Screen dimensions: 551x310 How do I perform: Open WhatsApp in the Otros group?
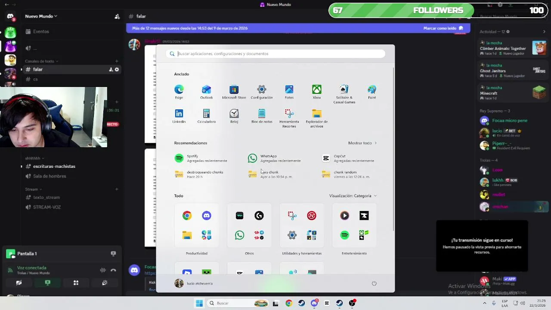coord(239,235)
